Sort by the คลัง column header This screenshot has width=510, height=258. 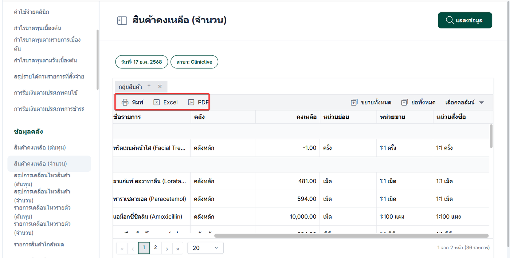click(x=223, y=117)
